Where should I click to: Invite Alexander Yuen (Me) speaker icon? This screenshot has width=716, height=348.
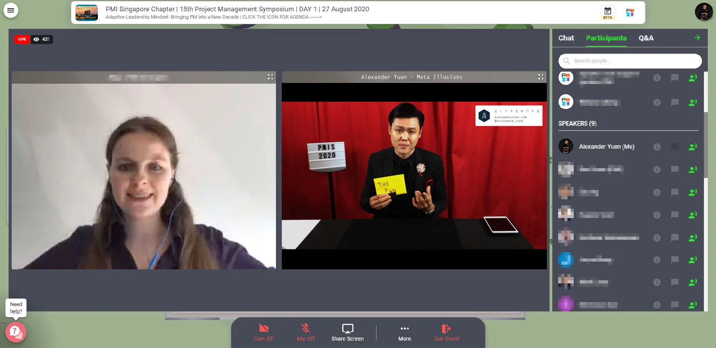693,147
